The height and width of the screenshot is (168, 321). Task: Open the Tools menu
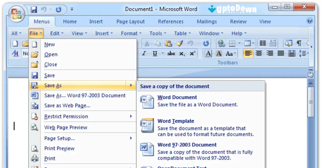click(156, 33)
